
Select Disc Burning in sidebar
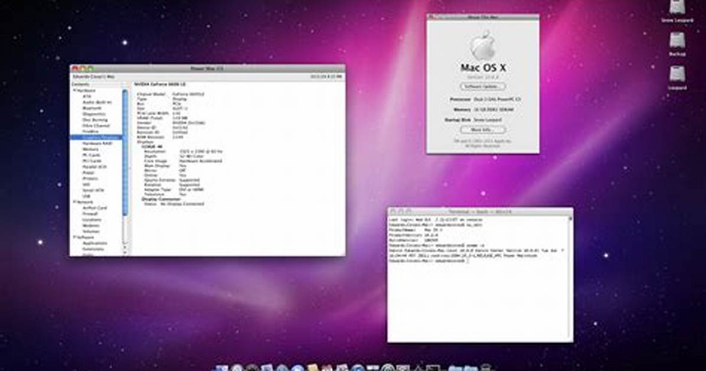point(95,120)
